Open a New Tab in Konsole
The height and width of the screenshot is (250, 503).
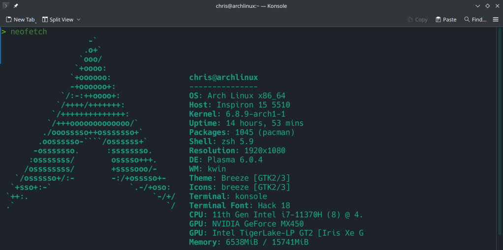tap(20, 20)
